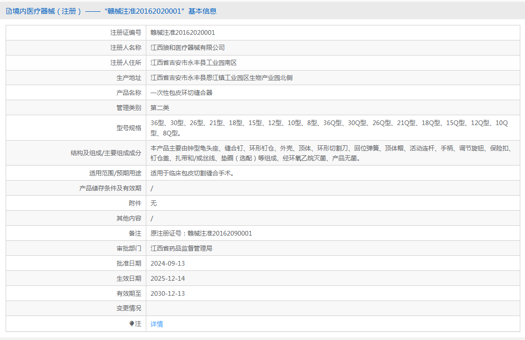525x340 pixels.
Task: Select registration number 赣械注准20162020001 value
Action: coord(183,32)
